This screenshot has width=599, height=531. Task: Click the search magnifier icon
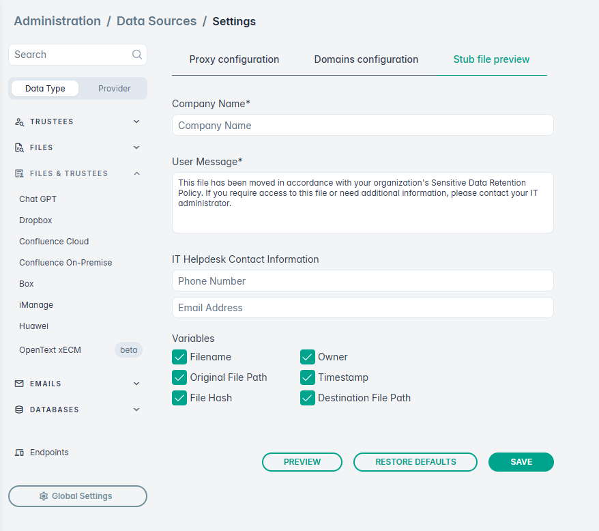137,55
